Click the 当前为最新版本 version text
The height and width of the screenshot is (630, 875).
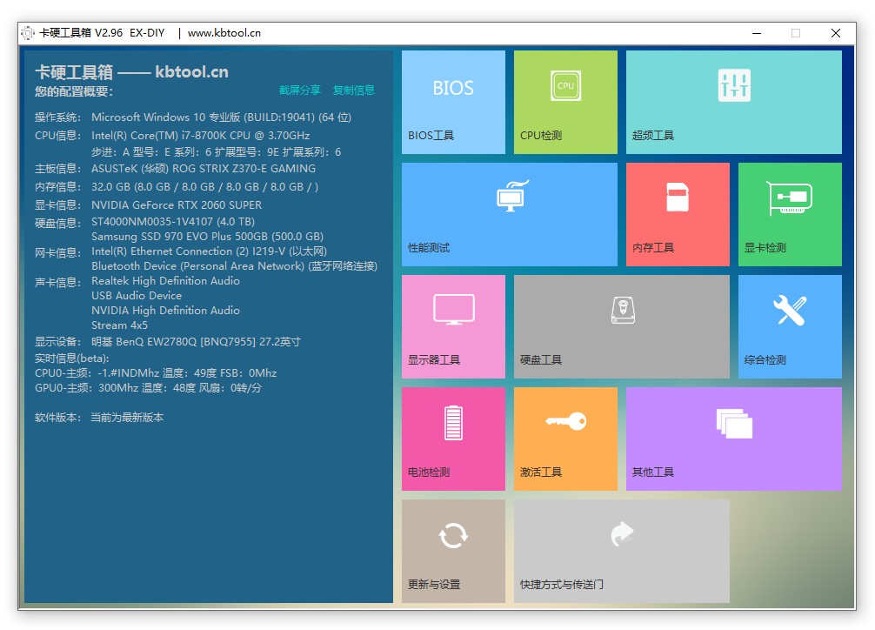[127, 417]
